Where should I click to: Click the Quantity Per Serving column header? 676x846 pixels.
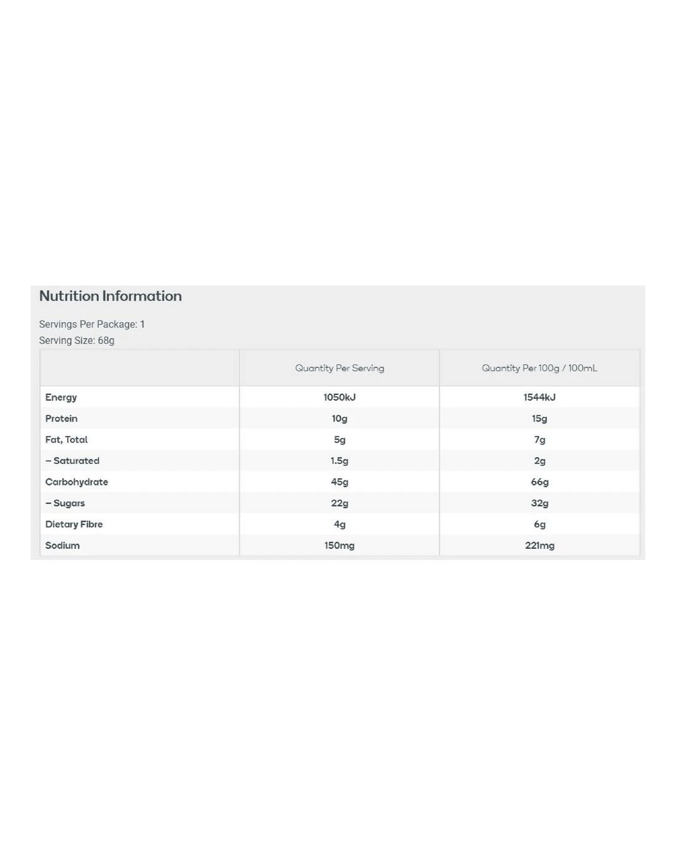pyautogui.click(x=339, y=368)
